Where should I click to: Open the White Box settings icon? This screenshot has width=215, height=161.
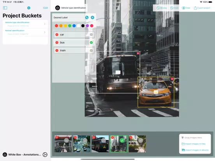click(45, 154)
